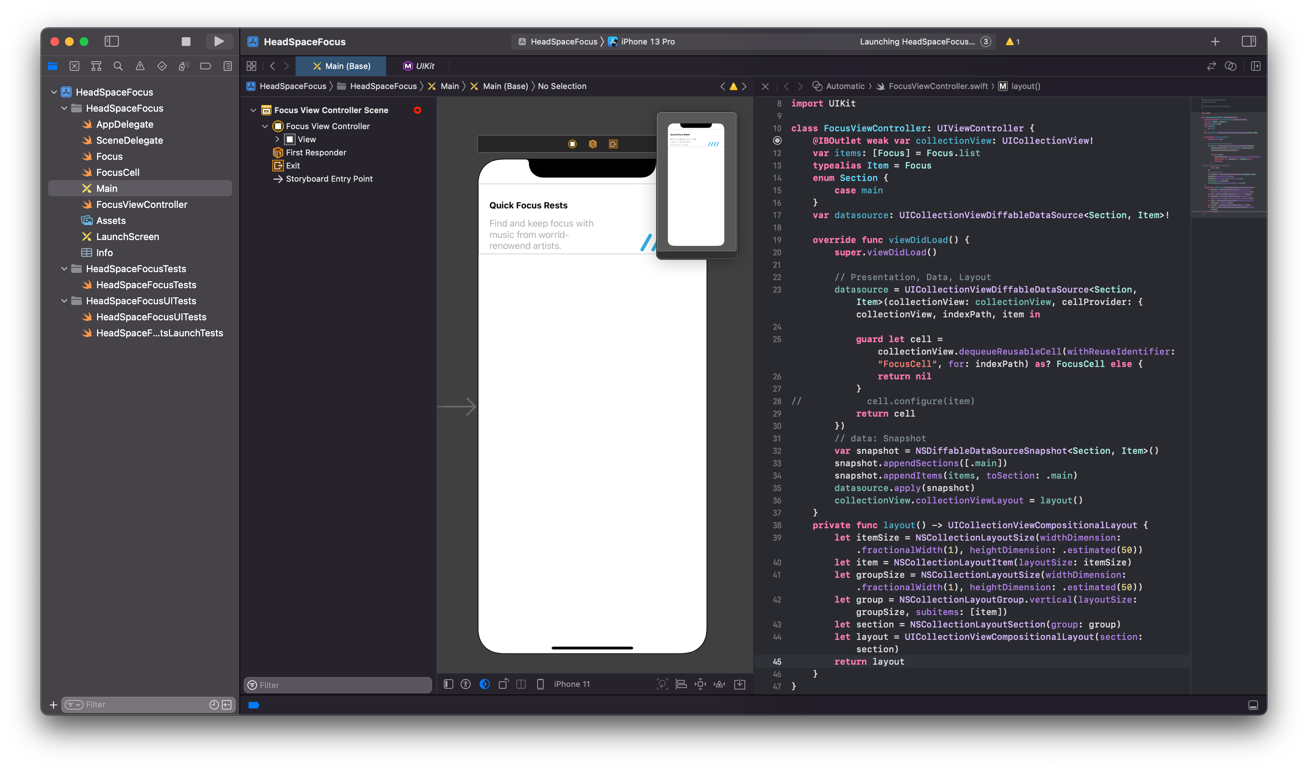The image size is (1308, 769).
Task: Click the Align constraints icon
Action: (x=681, y=684)
